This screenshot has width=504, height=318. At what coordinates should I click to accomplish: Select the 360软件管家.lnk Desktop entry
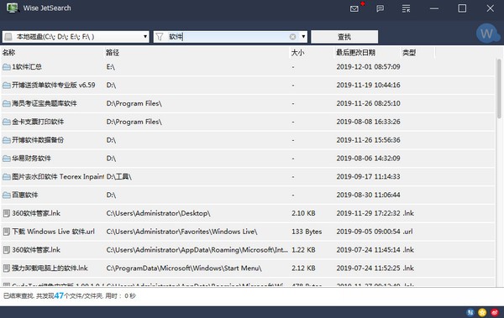pos(248,213)
